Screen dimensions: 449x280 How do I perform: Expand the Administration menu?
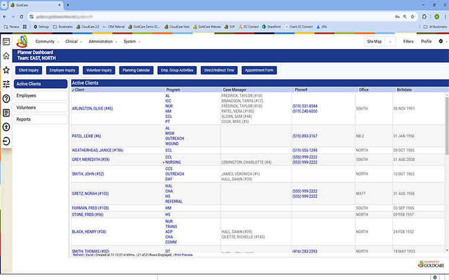point(103,41)
